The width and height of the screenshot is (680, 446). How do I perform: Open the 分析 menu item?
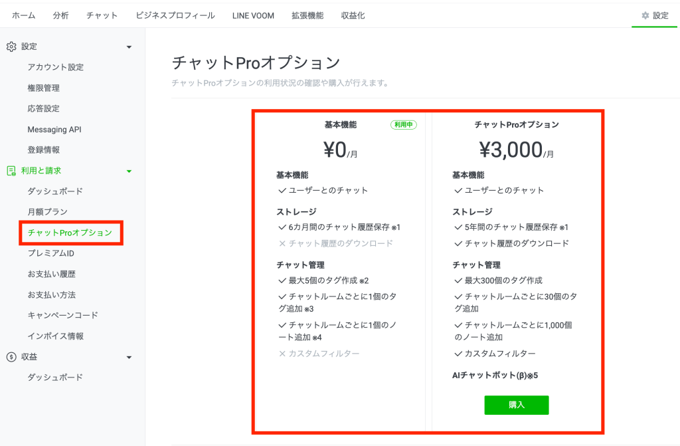coord(60,15)
